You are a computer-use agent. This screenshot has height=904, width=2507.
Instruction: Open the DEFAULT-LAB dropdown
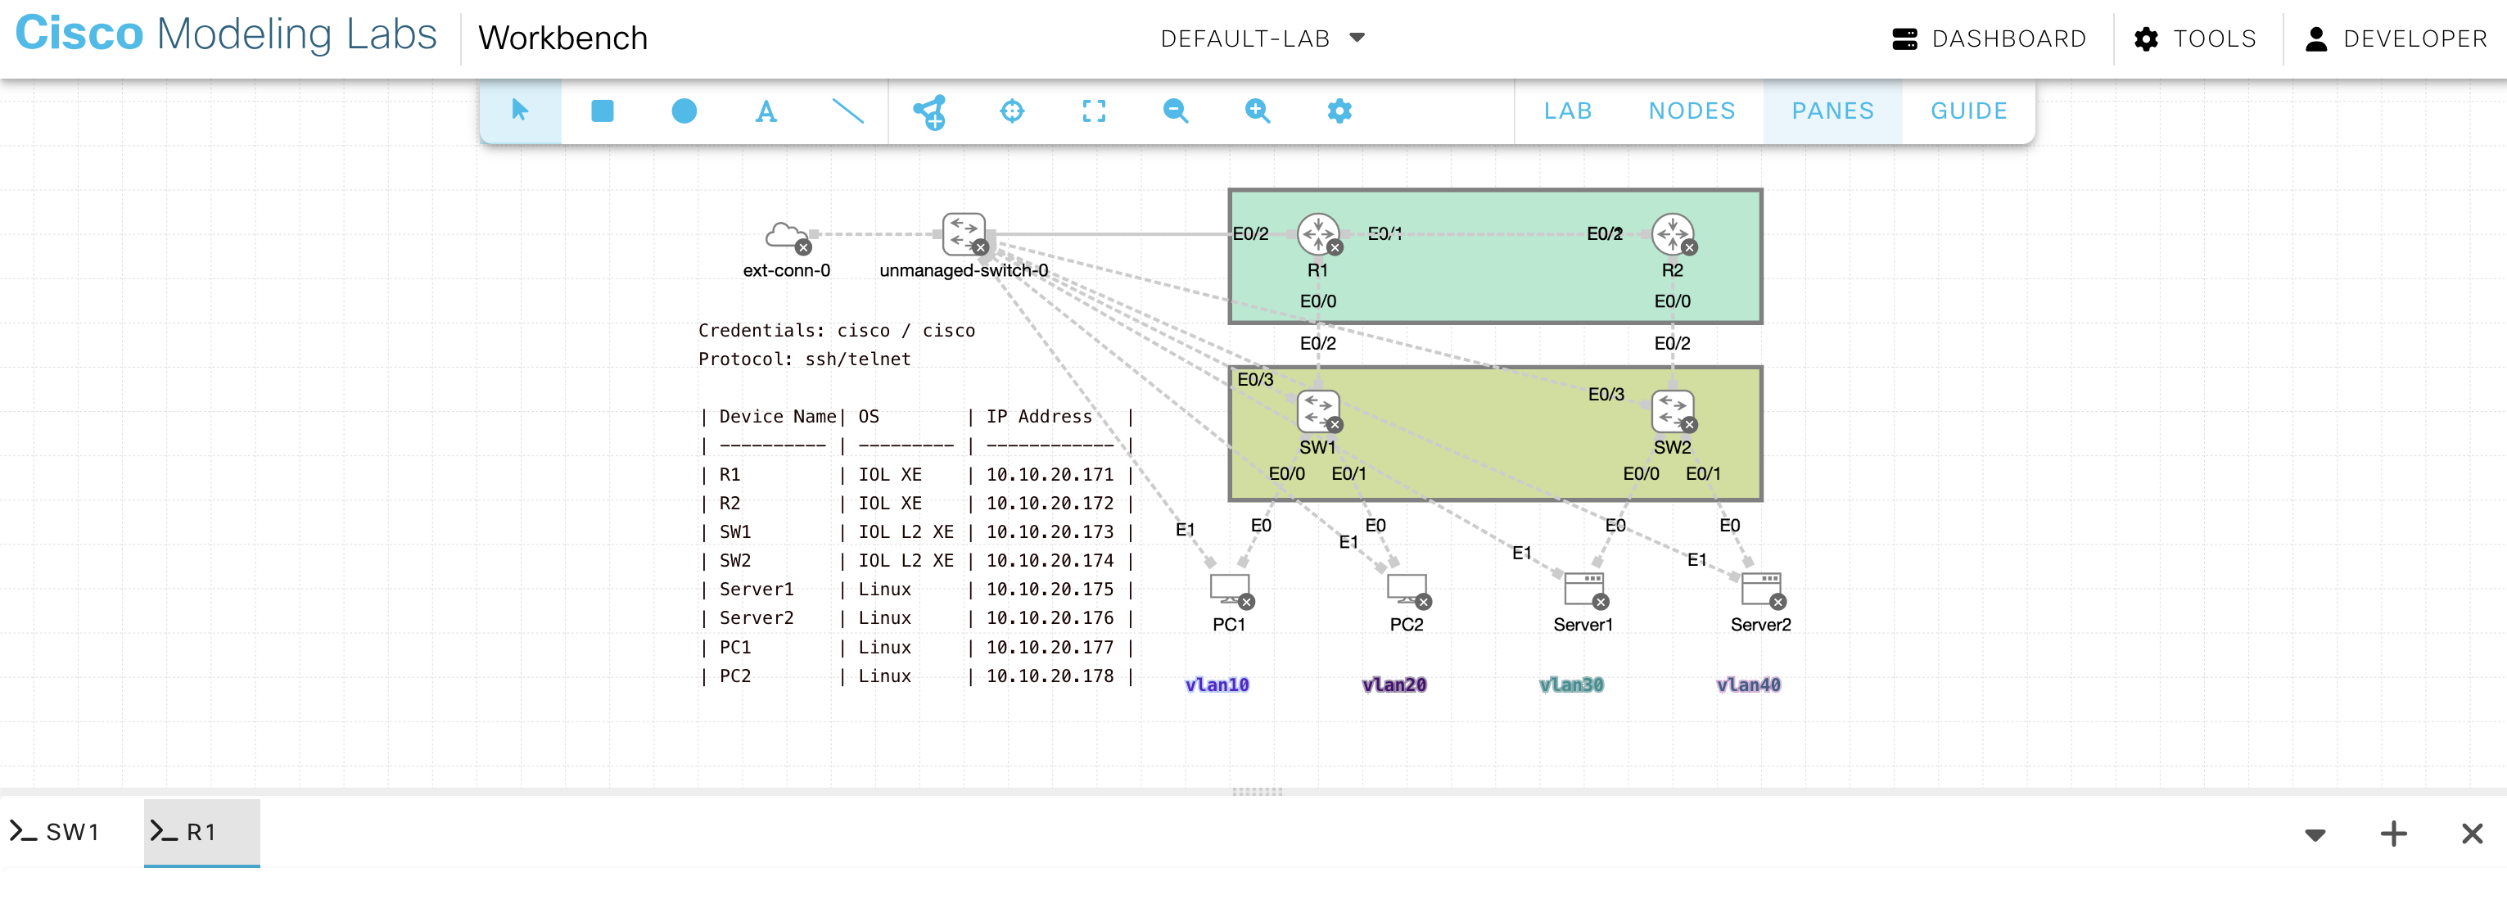[1263, 38]
